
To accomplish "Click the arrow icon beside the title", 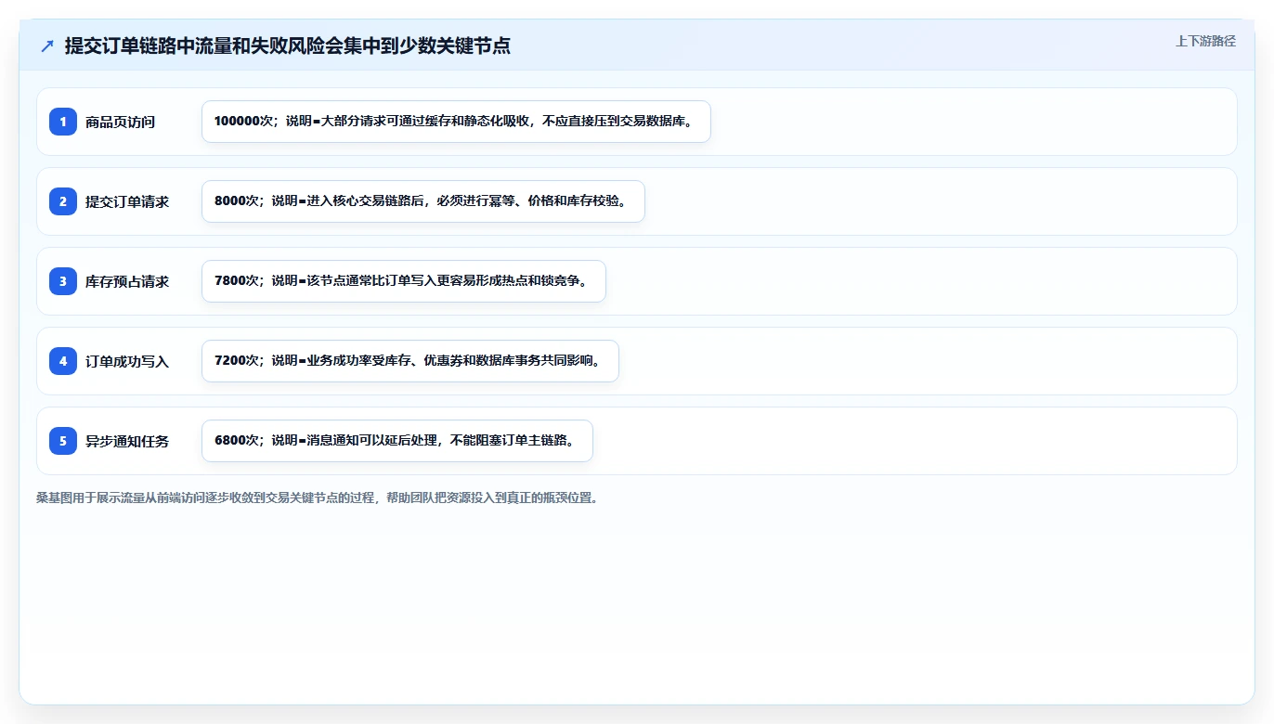I will point(47,46).
